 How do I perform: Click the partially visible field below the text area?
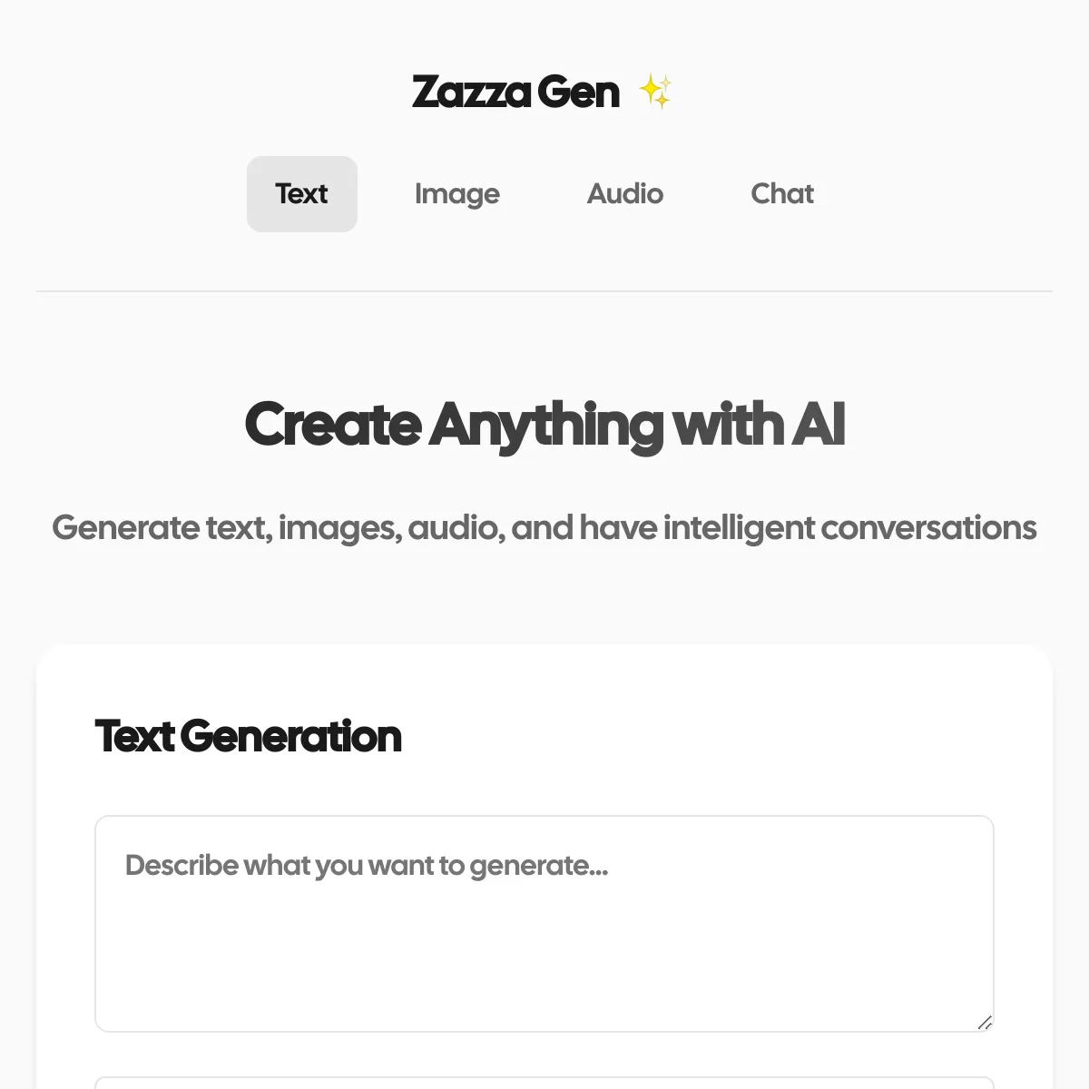pos(544,1083)
